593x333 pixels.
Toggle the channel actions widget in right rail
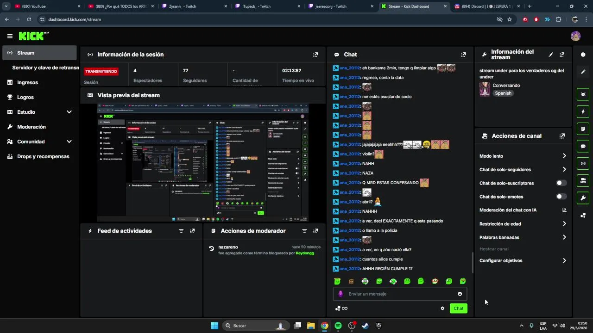pyautogui.click(x=583, y=180)
